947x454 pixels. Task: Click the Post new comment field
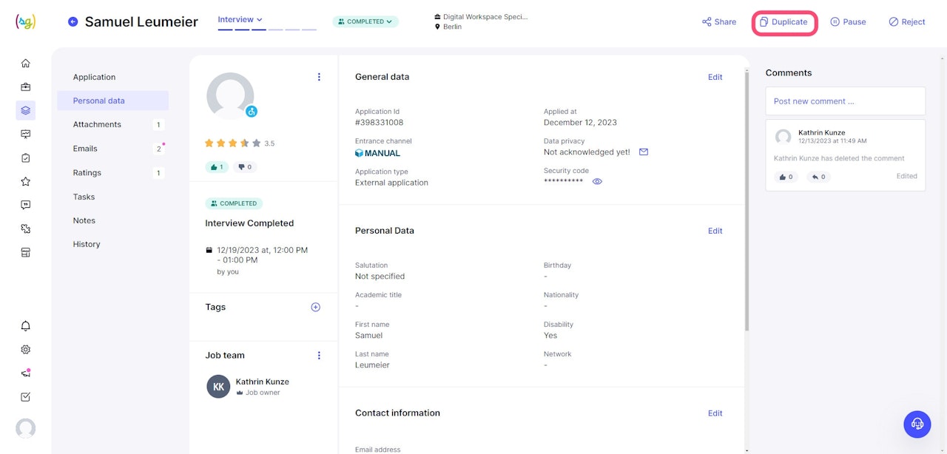(845, 101)
